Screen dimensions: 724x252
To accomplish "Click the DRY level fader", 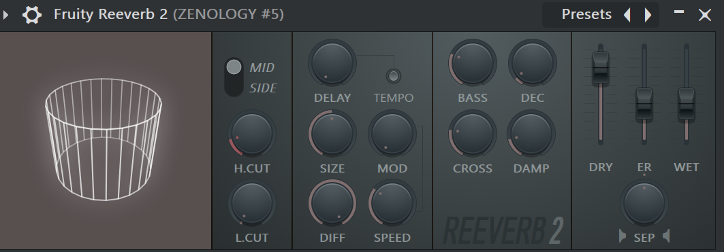I will tap(600, 69).
